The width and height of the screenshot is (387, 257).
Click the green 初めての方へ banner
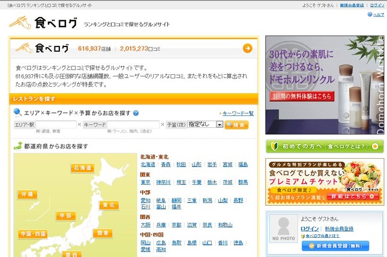tap(325, 147)
